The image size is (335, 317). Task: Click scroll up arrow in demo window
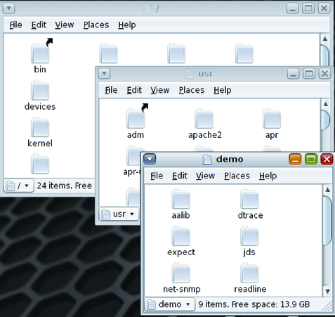327,190
